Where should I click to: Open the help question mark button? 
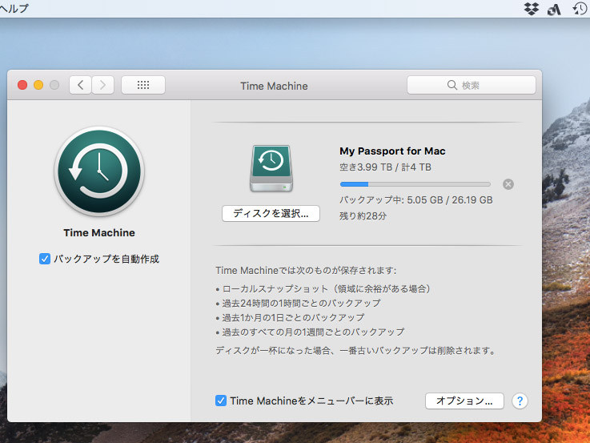coord(520,401)
